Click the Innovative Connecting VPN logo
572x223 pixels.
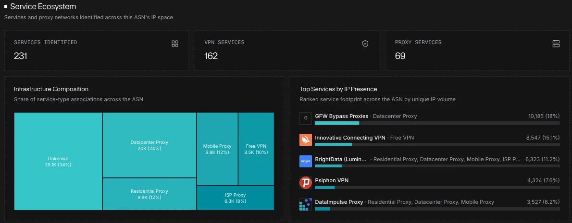tap(306, 140)
